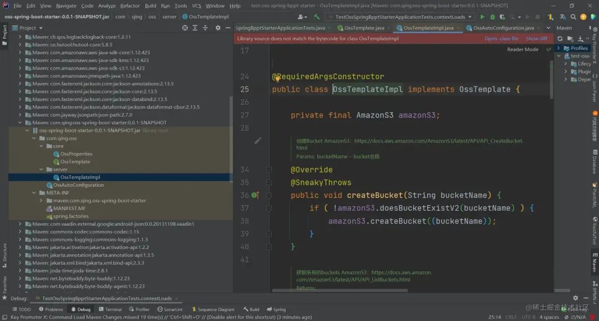Open the Refactor menu
Viewport: 599px width, 321px height.
pyautogui.click(x=130, y=6)
